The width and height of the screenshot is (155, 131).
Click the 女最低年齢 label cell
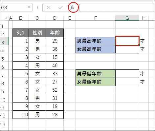click(96, 82)
